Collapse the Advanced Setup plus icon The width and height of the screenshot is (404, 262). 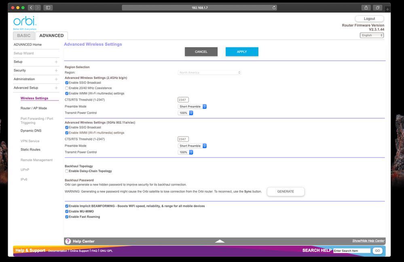(56, 88)
